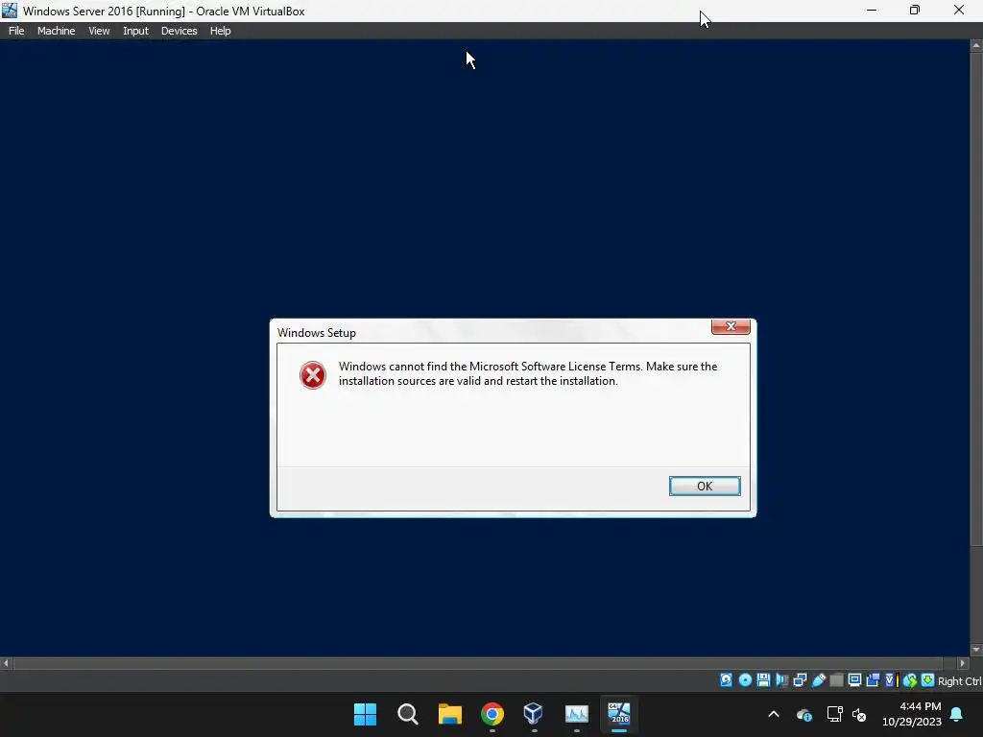Open network settings from the tray
Screen dimensions: 983x737
click(834, 714)
